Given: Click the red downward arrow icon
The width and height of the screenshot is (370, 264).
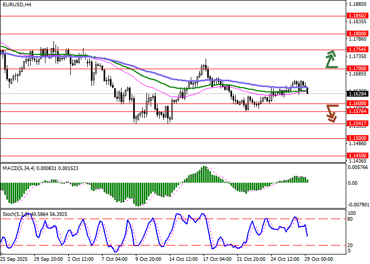Looking at the screenshot, I should point(331,113).
